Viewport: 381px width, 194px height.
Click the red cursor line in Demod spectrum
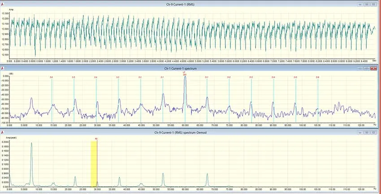click(97, 164)
